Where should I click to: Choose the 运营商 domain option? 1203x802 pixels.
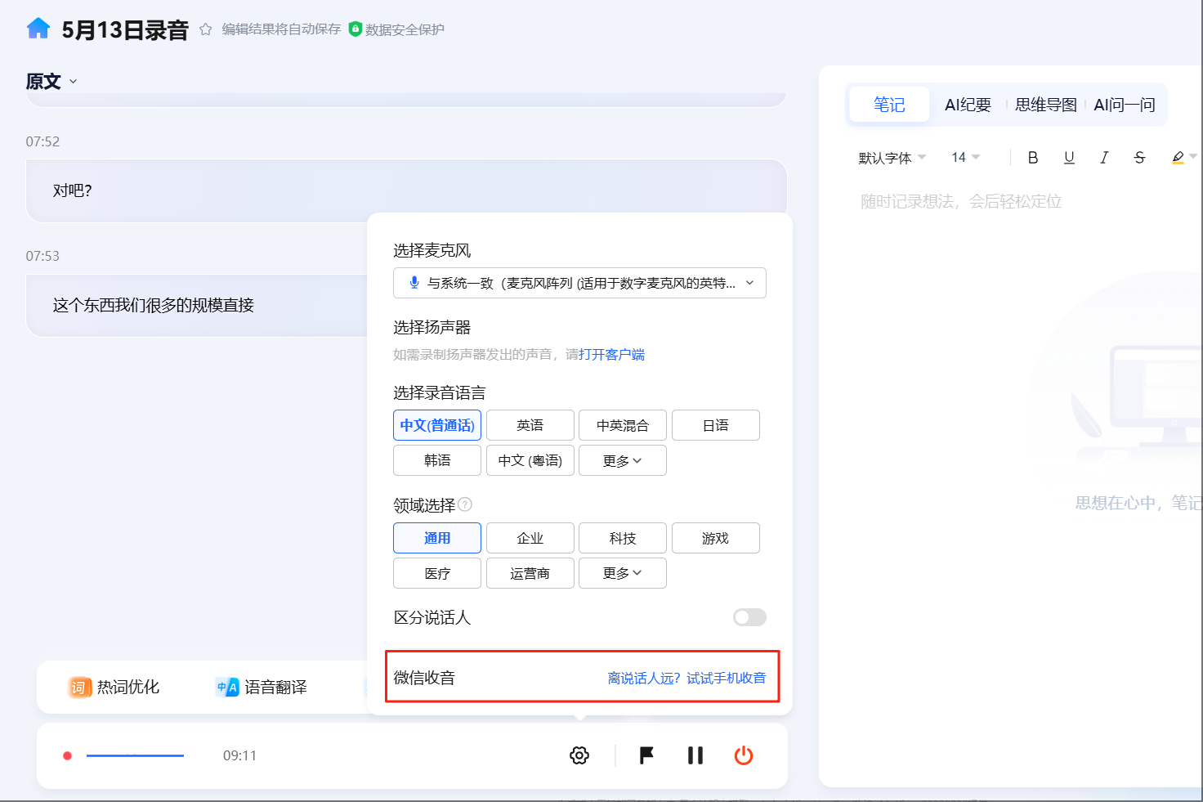[530, 573]
